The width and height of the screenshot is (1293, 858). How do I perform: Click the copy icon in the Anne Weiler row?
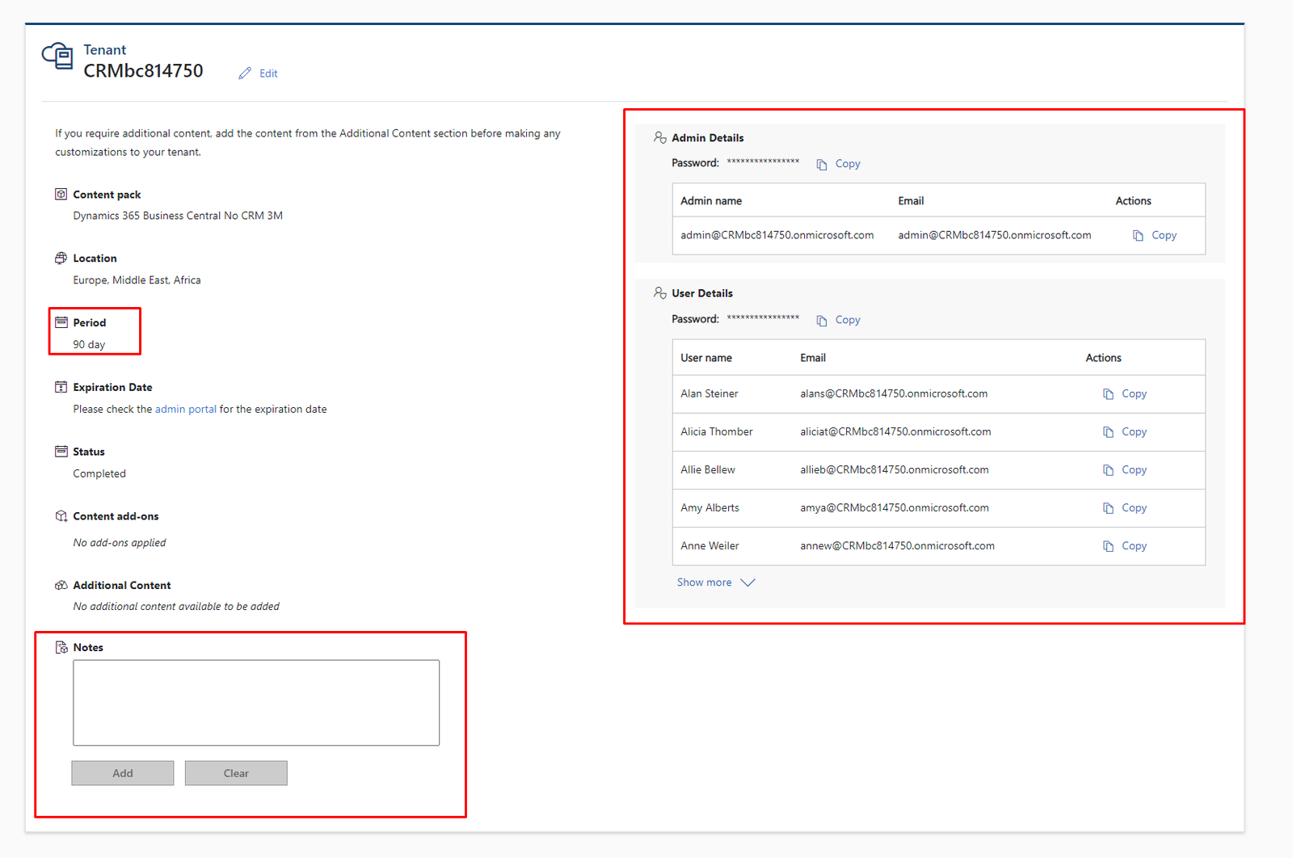coord(1109,546)
